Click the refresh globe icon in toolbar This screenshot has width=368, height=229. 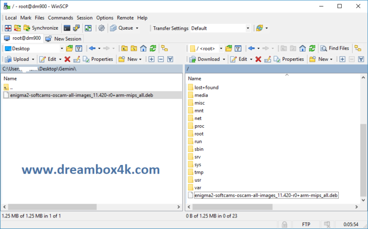pos(259,28)
